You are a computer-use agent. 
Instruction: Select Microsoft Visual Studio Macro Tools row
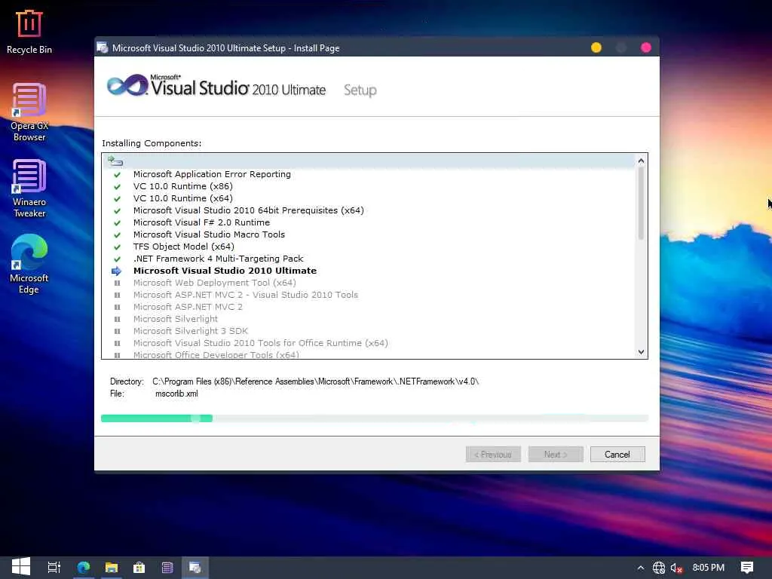coord(209,234)
